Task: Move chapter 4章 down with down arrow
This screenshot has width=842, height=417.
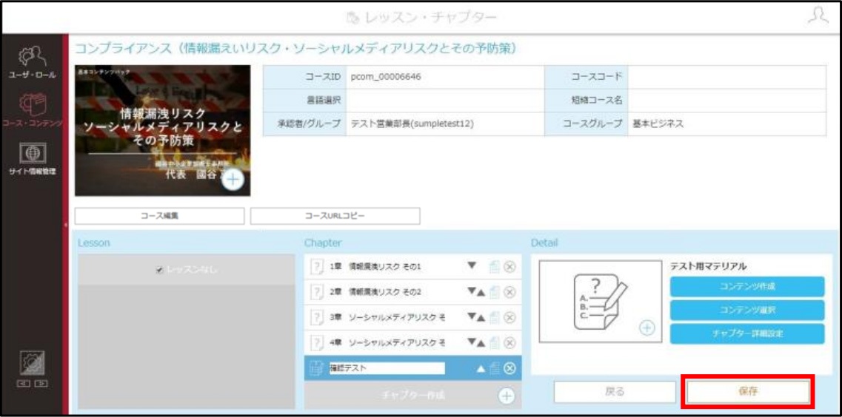Action: click(x=471, y=342)
